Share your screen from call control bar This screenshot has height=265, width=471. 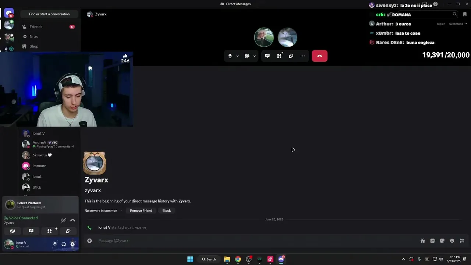pos(268,56)
